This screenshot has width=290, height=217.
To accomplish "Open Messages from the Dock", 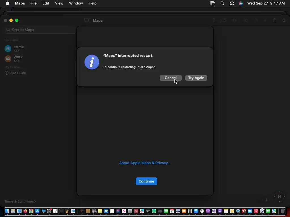I will [166, 211].
